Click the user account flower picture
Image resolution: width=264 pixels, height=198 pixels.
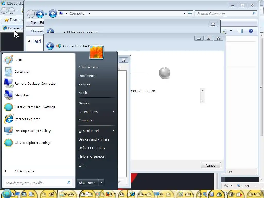(96, 52)
